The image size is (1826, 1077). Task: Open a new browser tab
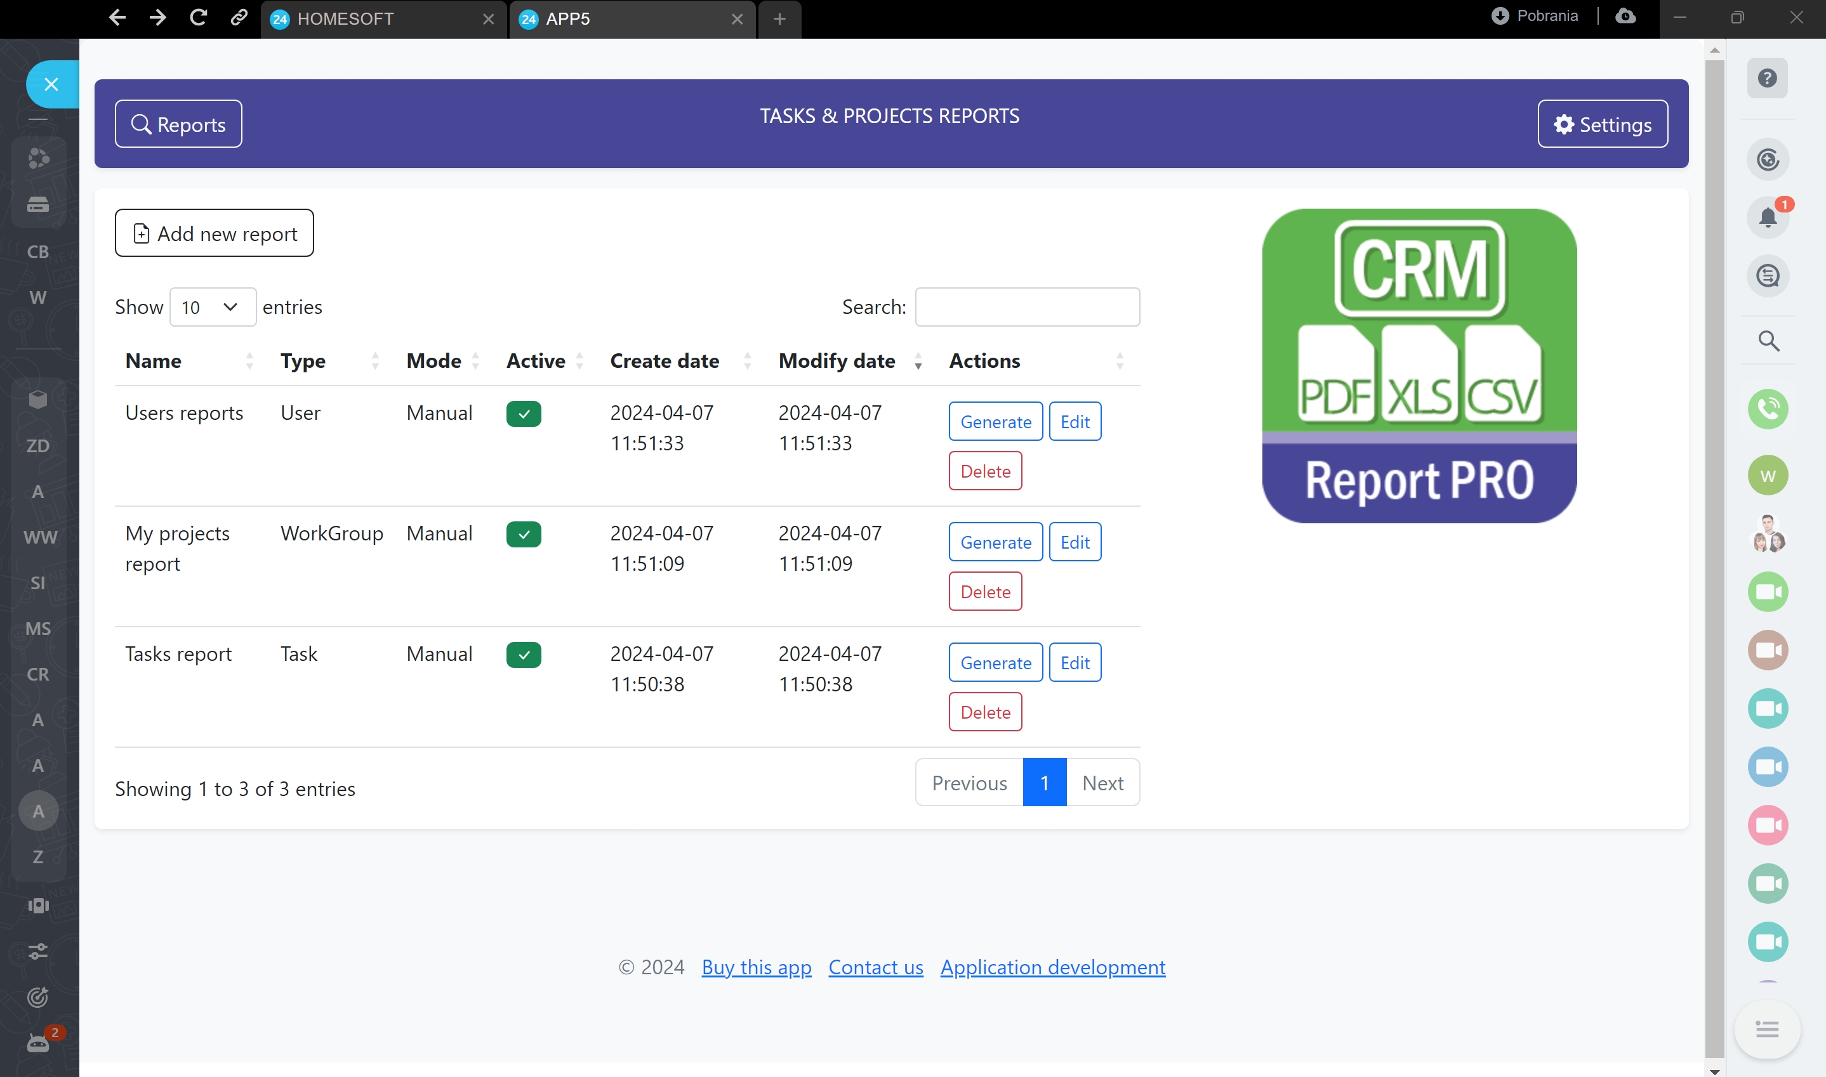pos(779,19)
